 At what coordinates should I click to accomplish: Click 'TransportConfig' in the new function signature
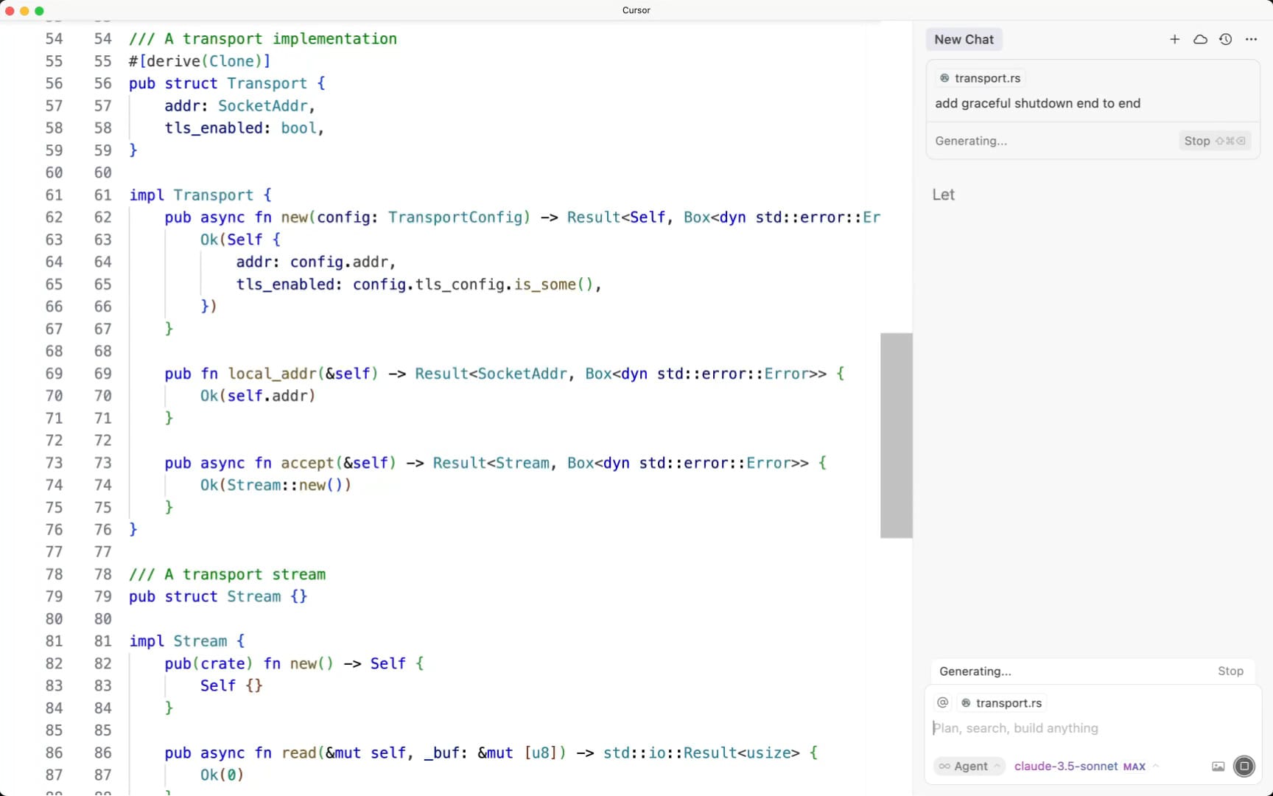coord(455,217)
